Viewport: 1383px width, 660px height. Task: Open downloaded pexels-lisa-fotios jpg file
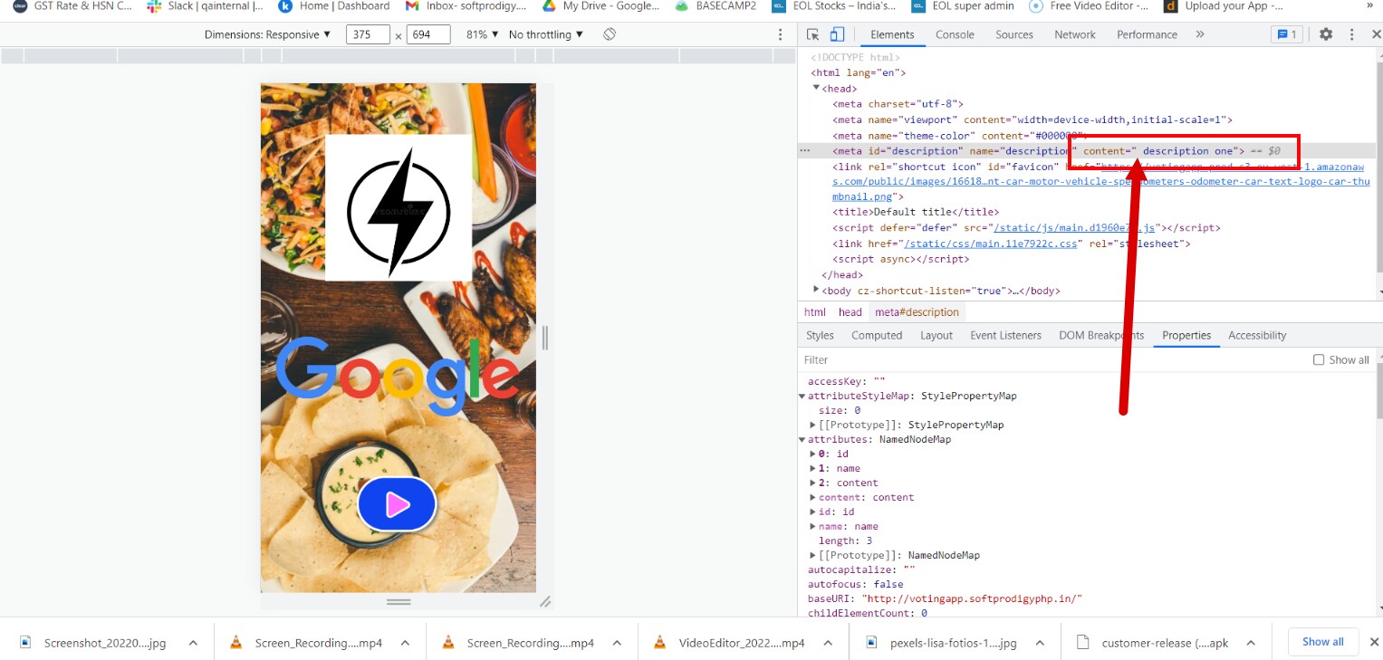tap(941, 643)
